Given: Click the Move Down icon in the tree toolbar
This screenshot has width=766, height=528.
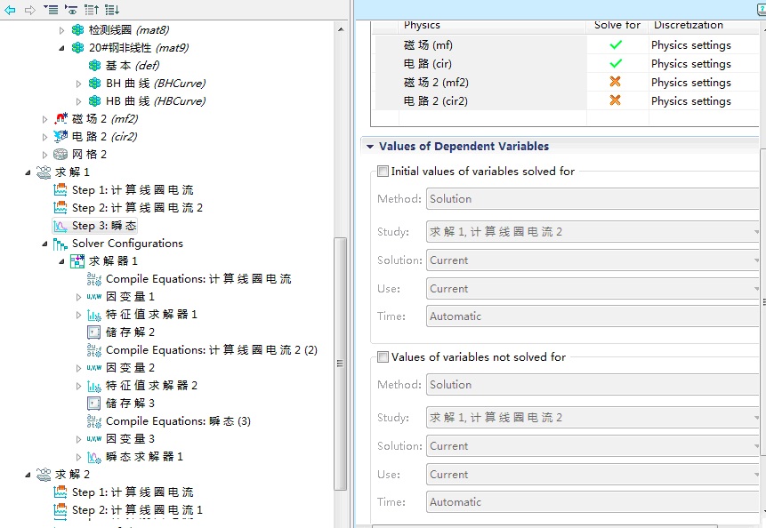Looking at the screenshot, I should click(111, 10).
